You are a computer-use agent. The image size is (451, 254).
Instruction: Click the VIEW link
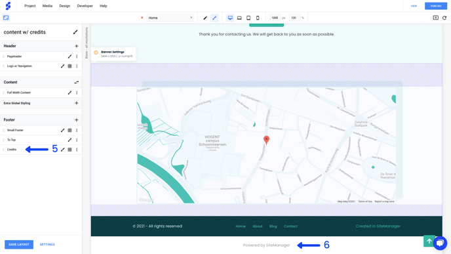(414, 6)
